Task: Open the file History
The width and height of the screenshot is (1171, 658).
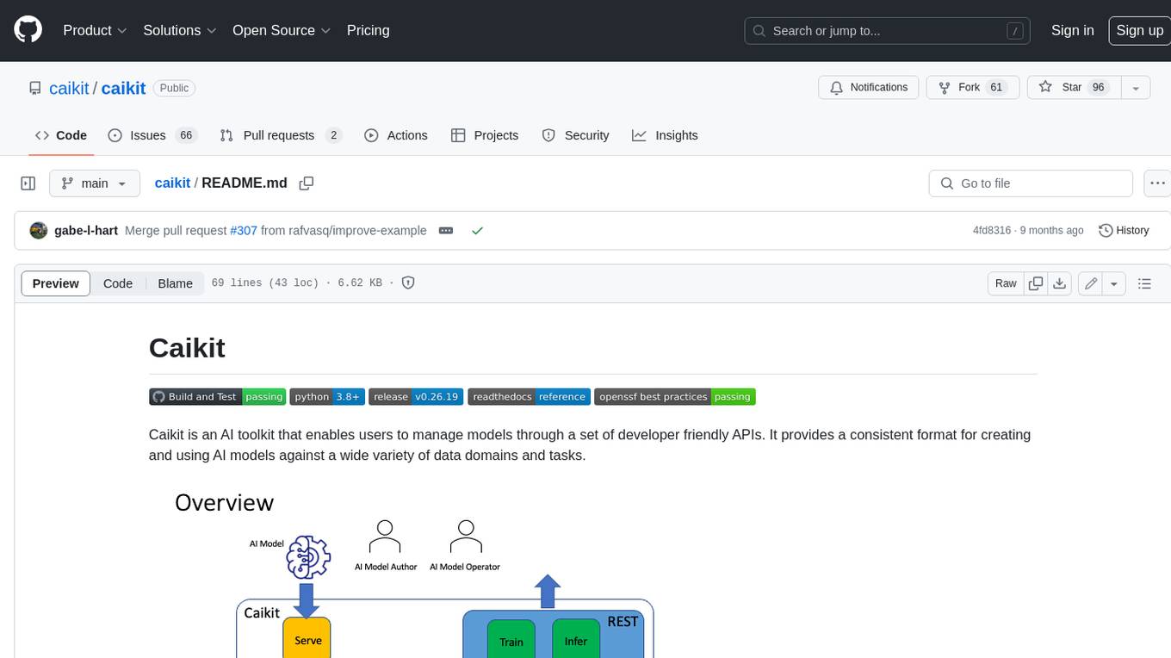Action: (1124, 231)
